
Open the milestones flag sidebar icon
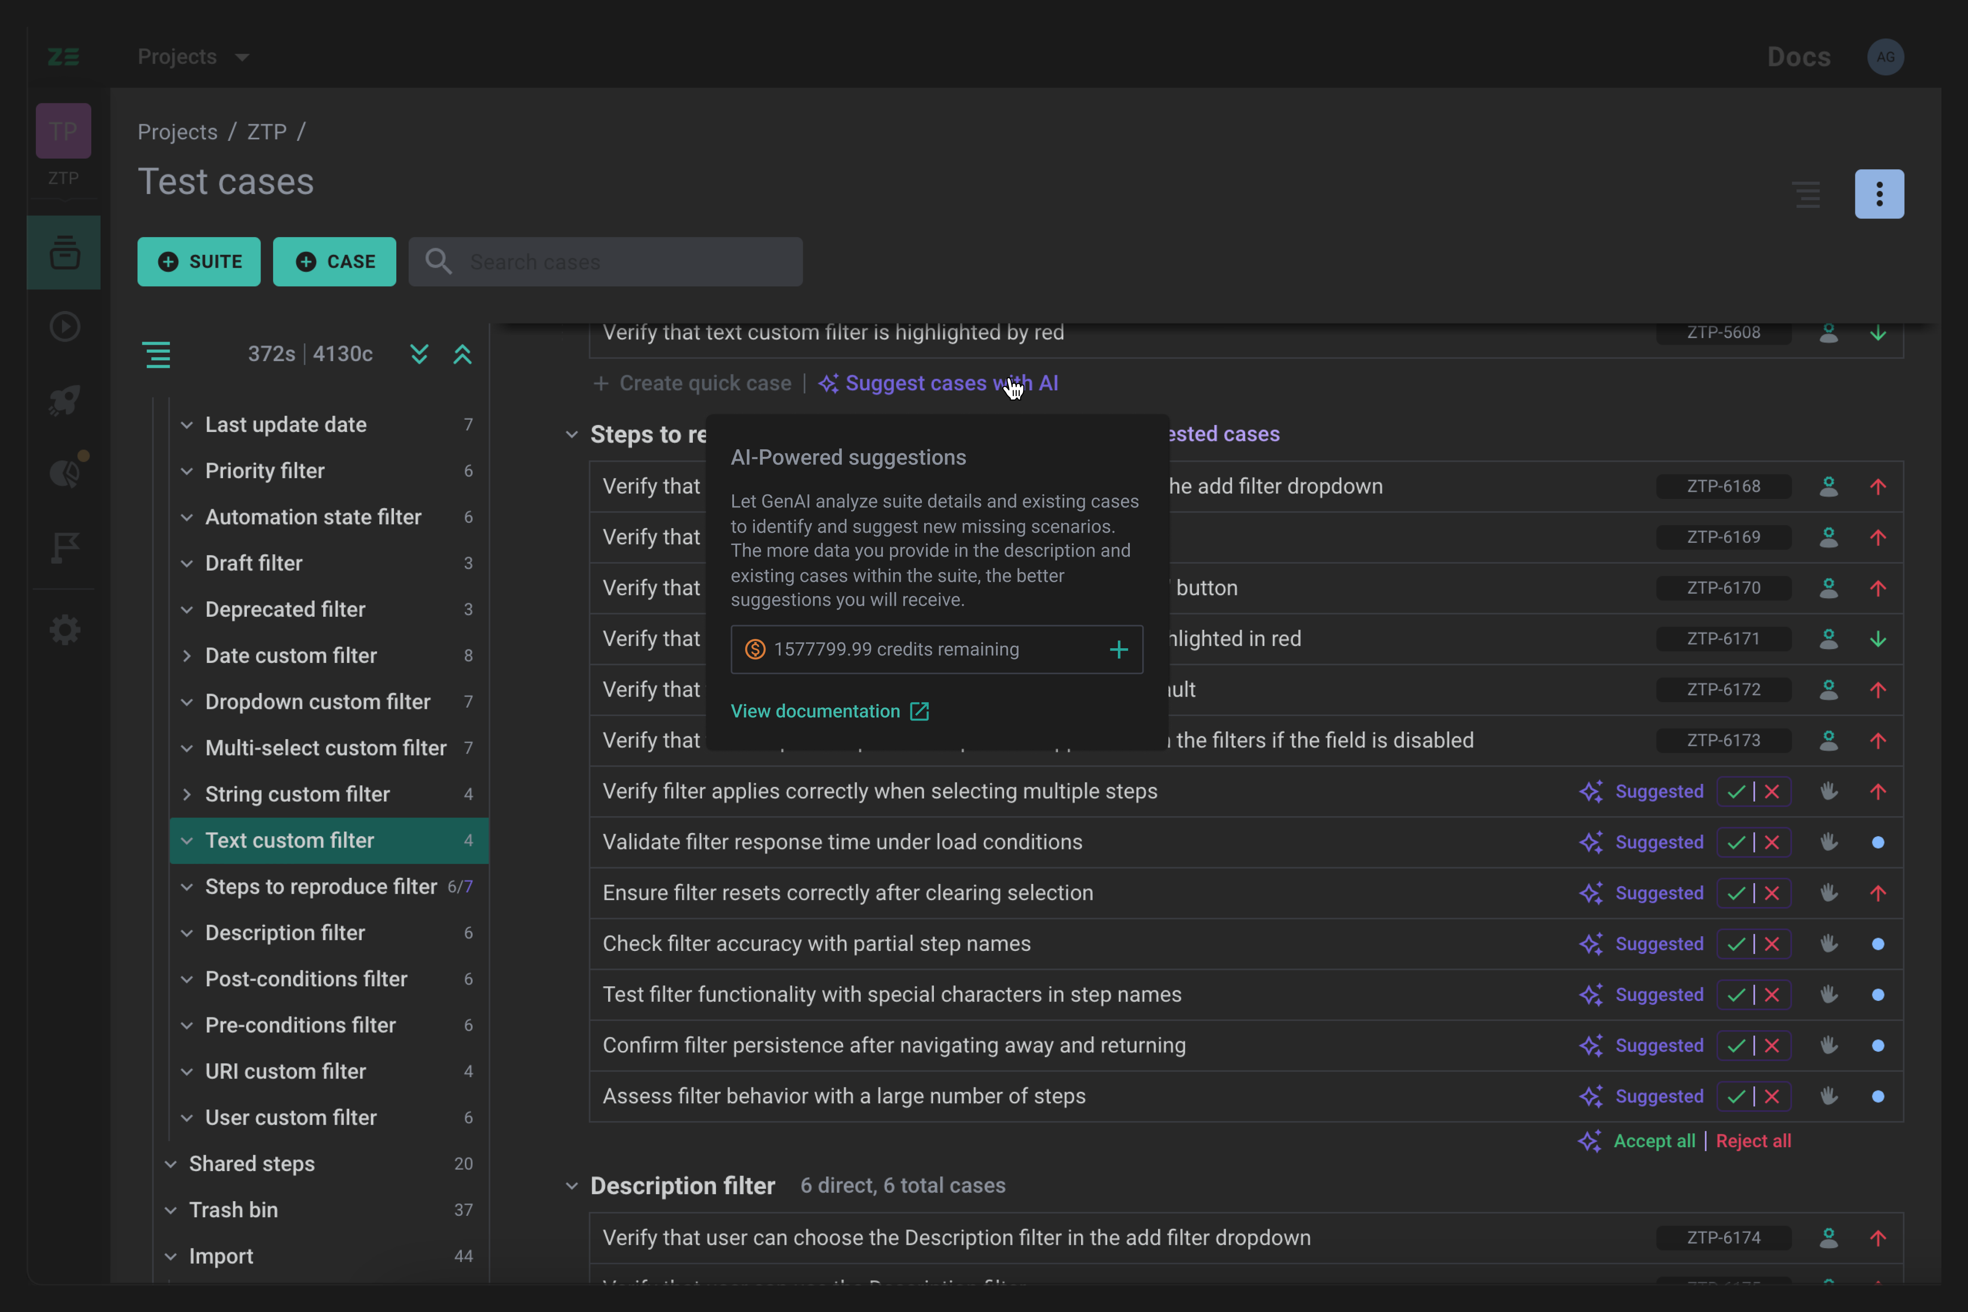click(x=64, y=548)
